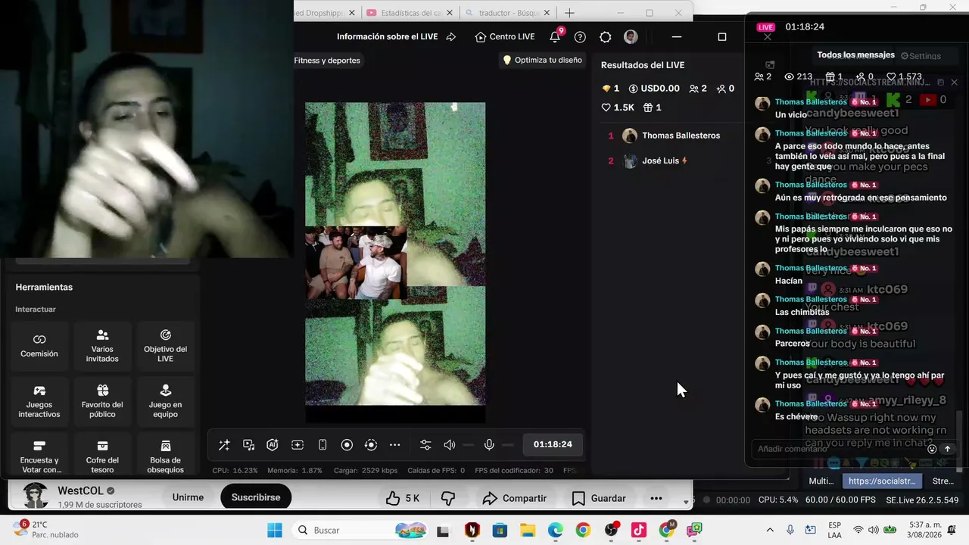
Task: Open Juego en equipo tool
Action: [x=165, y=401]
